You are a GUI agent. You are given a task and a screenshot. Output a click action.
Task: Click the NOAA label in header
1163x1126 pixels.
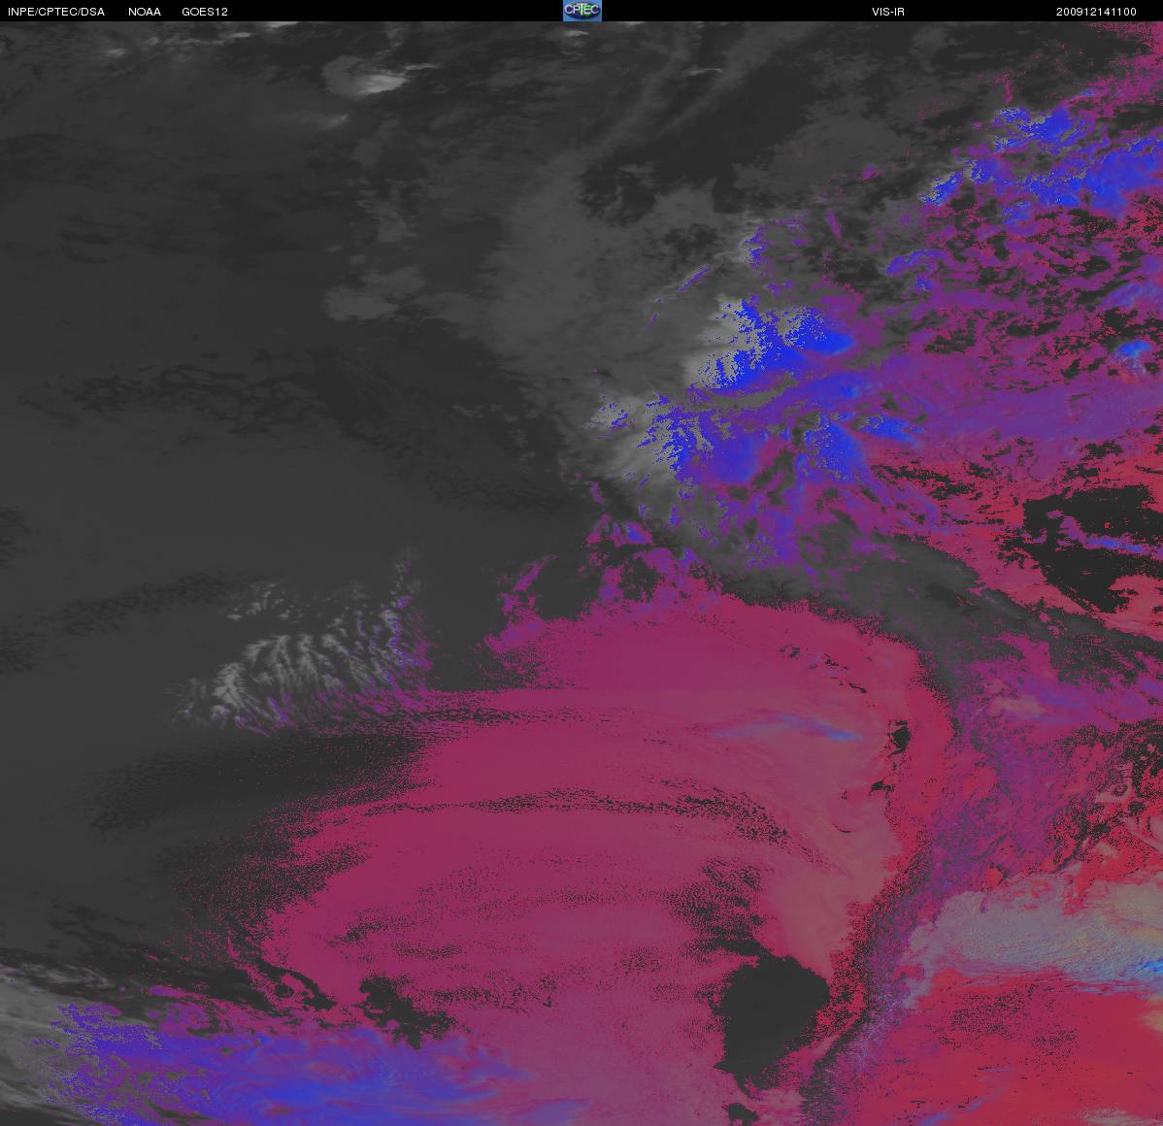(145, 12)
